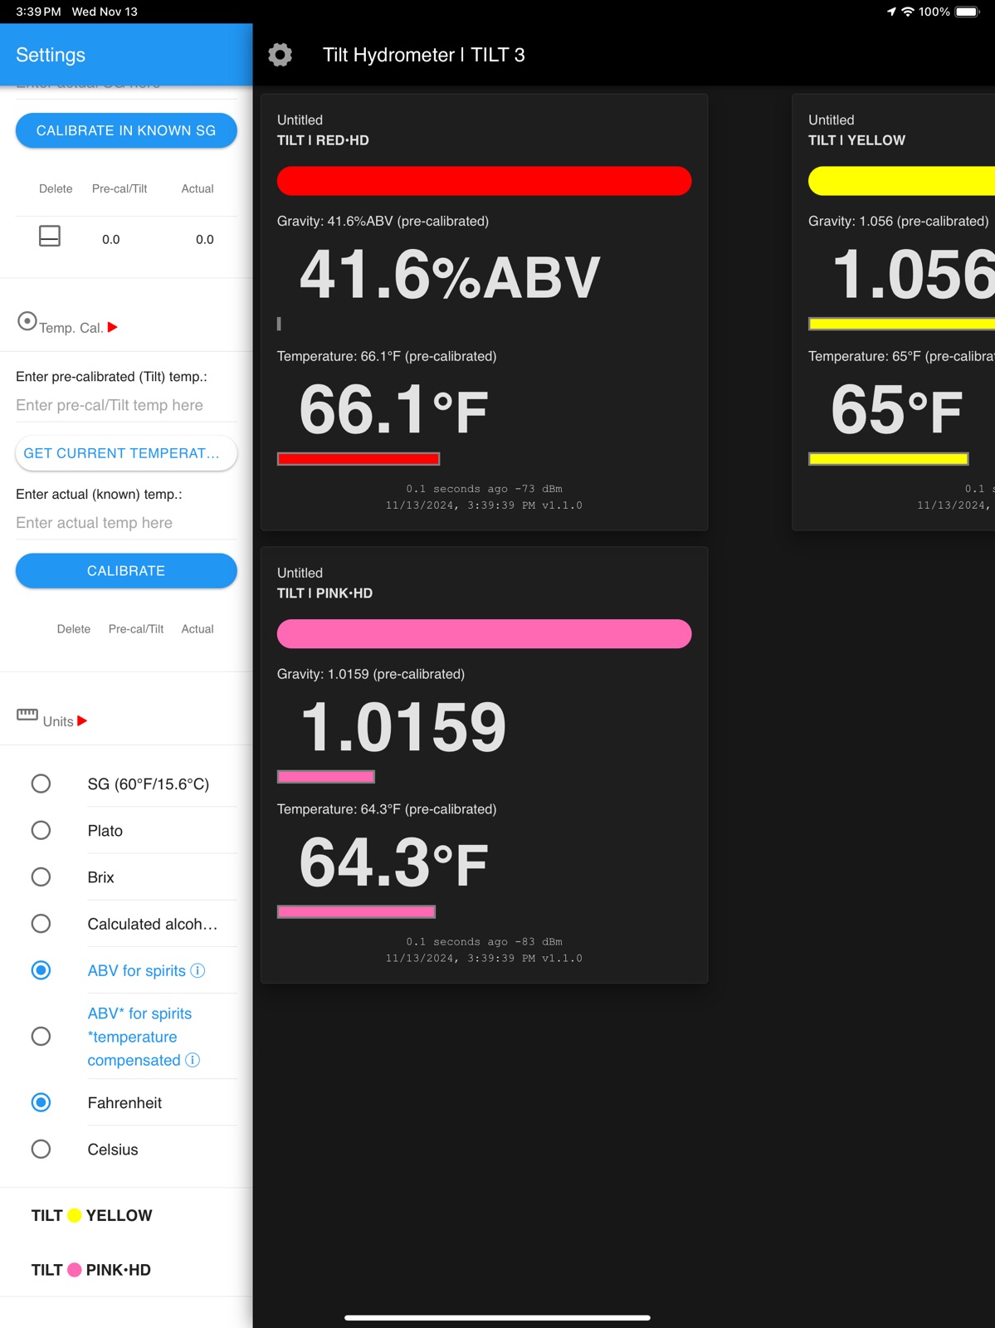
Task: Open TILT YELLOW settings entry
Action: (92, 1215)
